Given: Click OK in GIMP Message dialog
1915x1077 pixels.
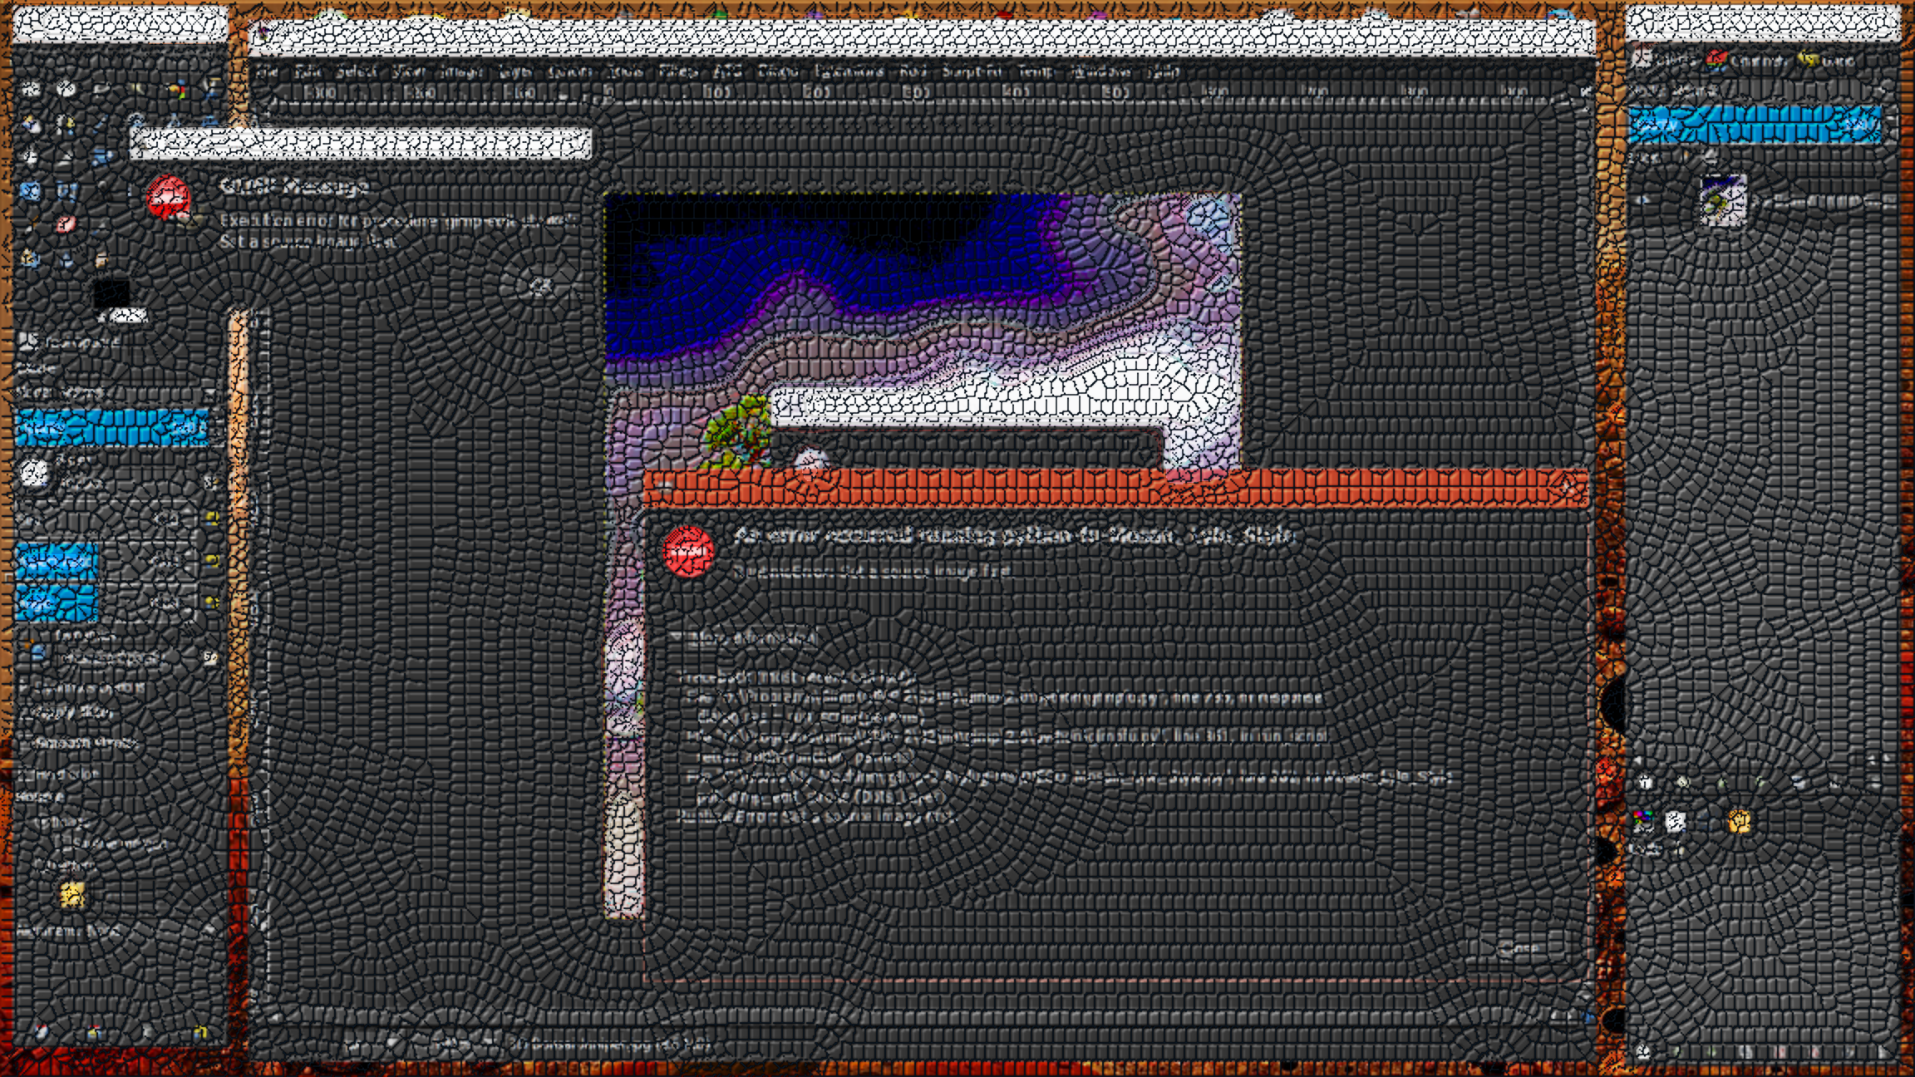Looking at the screenshot, I should [540, 287].
